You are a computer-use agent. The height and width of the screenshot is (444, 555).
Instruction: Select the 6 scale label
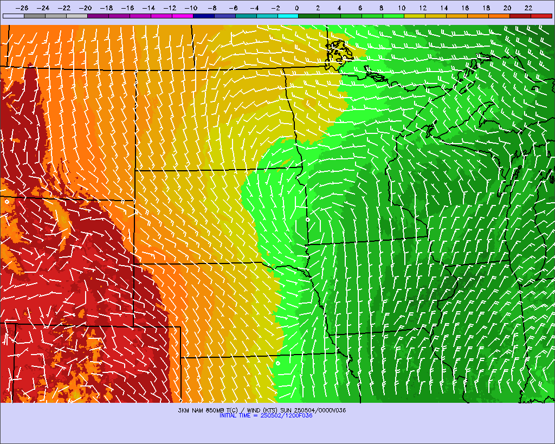click(x=360, y=8)
